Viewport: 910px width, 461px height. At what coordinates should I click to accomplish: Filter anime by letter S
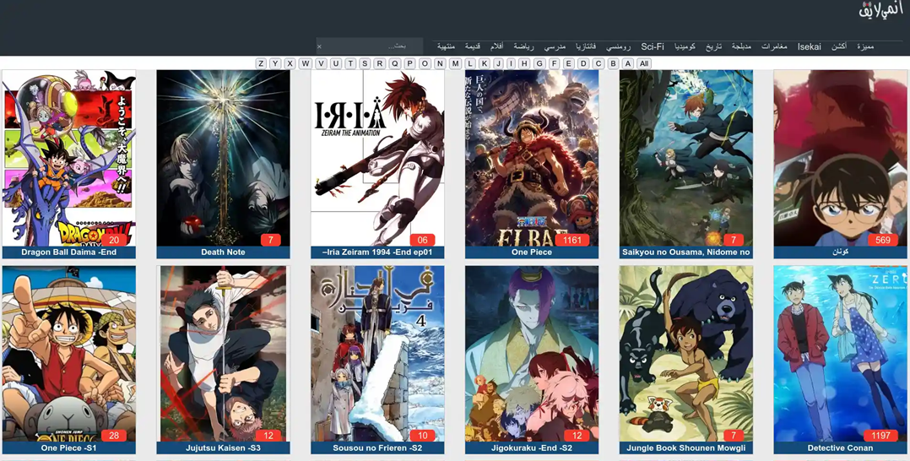pyautogui.click(x=365, y=63)
